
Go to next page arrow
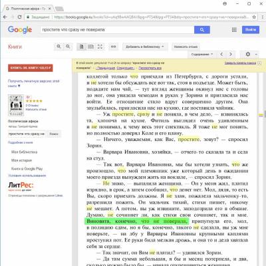click(x=231, y=55)
